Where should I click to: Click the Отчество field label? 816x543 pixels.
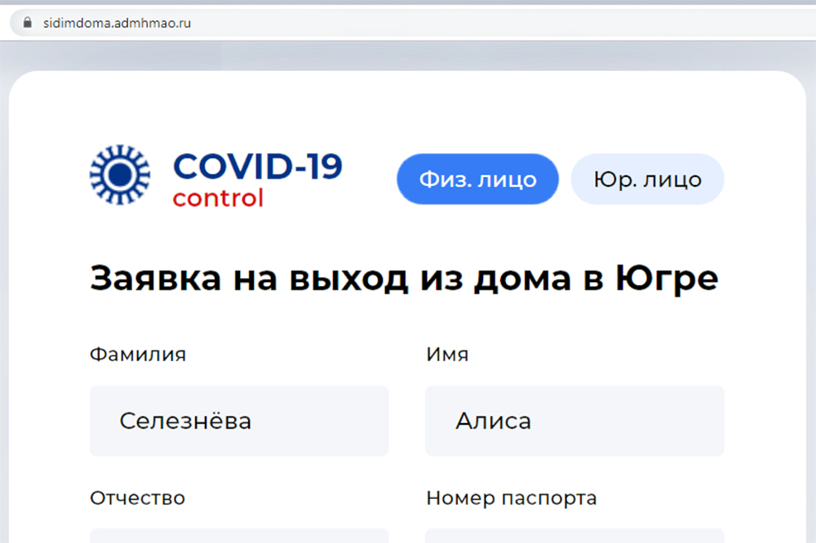pyautogui.click(x=137, y=497)
